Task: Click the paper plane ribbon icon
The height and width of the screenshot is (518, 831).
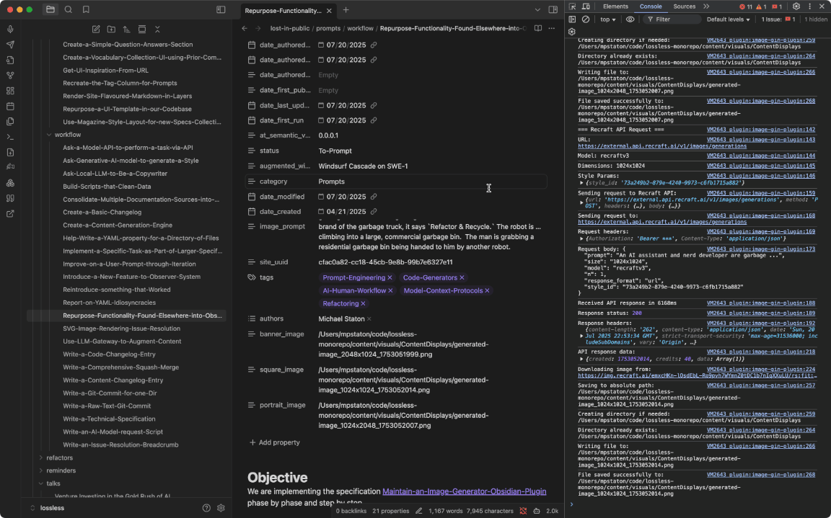Action: pos(10,45)
